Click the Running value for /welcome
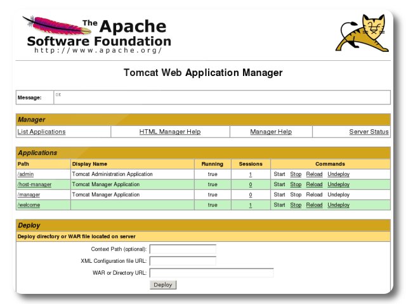Image resolution: width=406 pixels, height=304 pixels. [213, 205]
